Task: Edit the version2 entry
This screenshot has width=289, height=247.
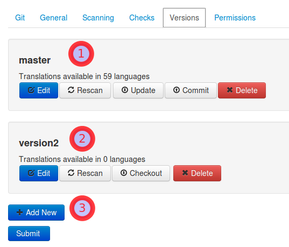Action: 39,173
